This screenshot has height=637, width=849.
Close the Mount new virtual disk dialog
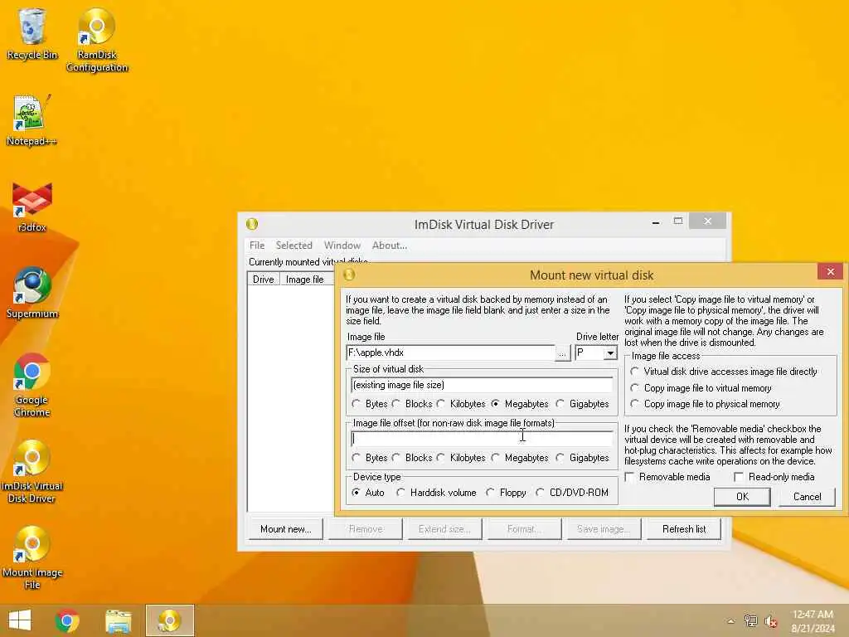coord(831,272)
